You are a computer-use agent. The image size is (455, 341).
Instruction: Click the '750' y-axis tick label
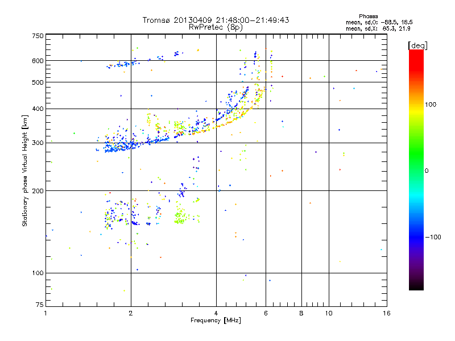pos(38,36)
